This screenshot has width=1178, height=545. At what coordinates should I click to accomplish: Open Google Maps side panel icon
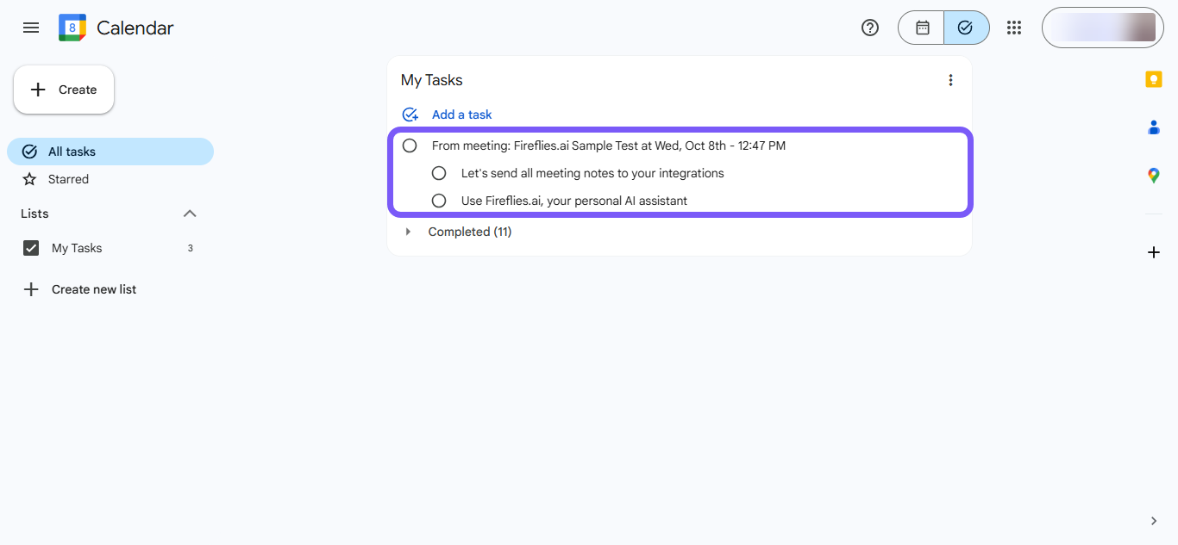coord(1154,176)
